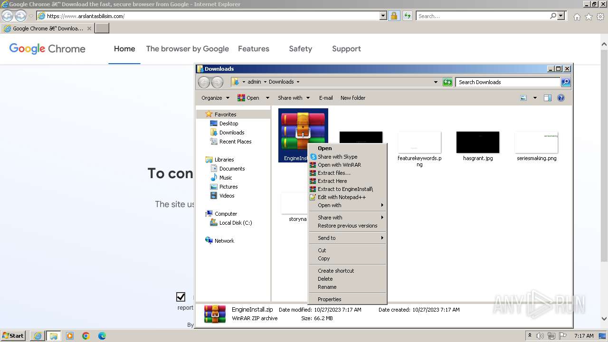This screenshot has width=608, height=342.
Task: Click the New folder button
Action: tap(353, 98)
